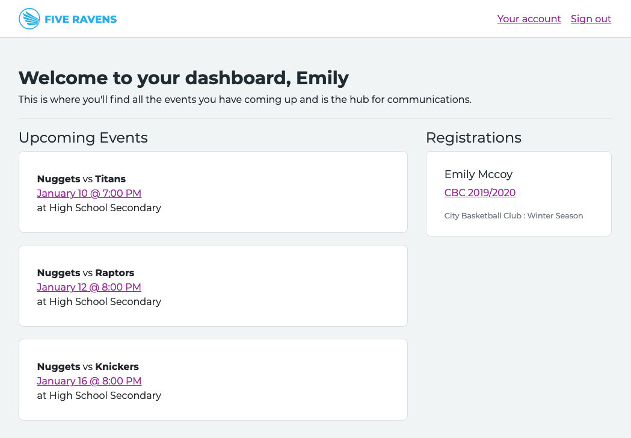The width and height of the screenshot is (631, 438).
Task: Click the Five Ravens wing logo icon
Action: coord(29,19)
